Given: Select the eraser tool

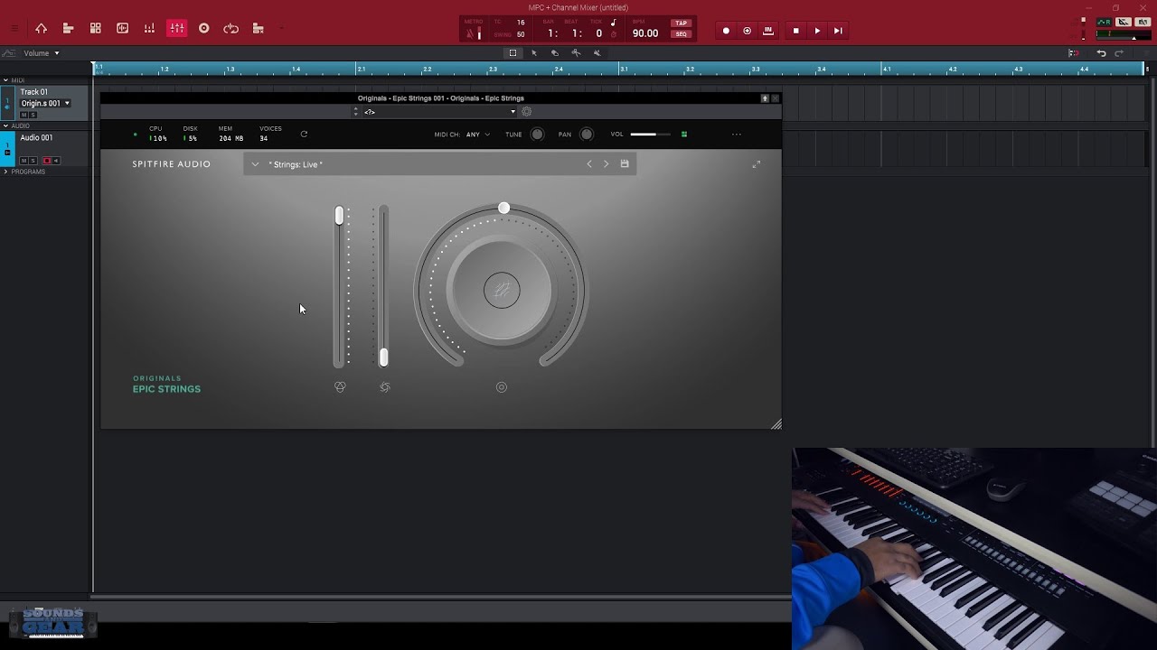Looking at the screenshot, I should point(554,53).
